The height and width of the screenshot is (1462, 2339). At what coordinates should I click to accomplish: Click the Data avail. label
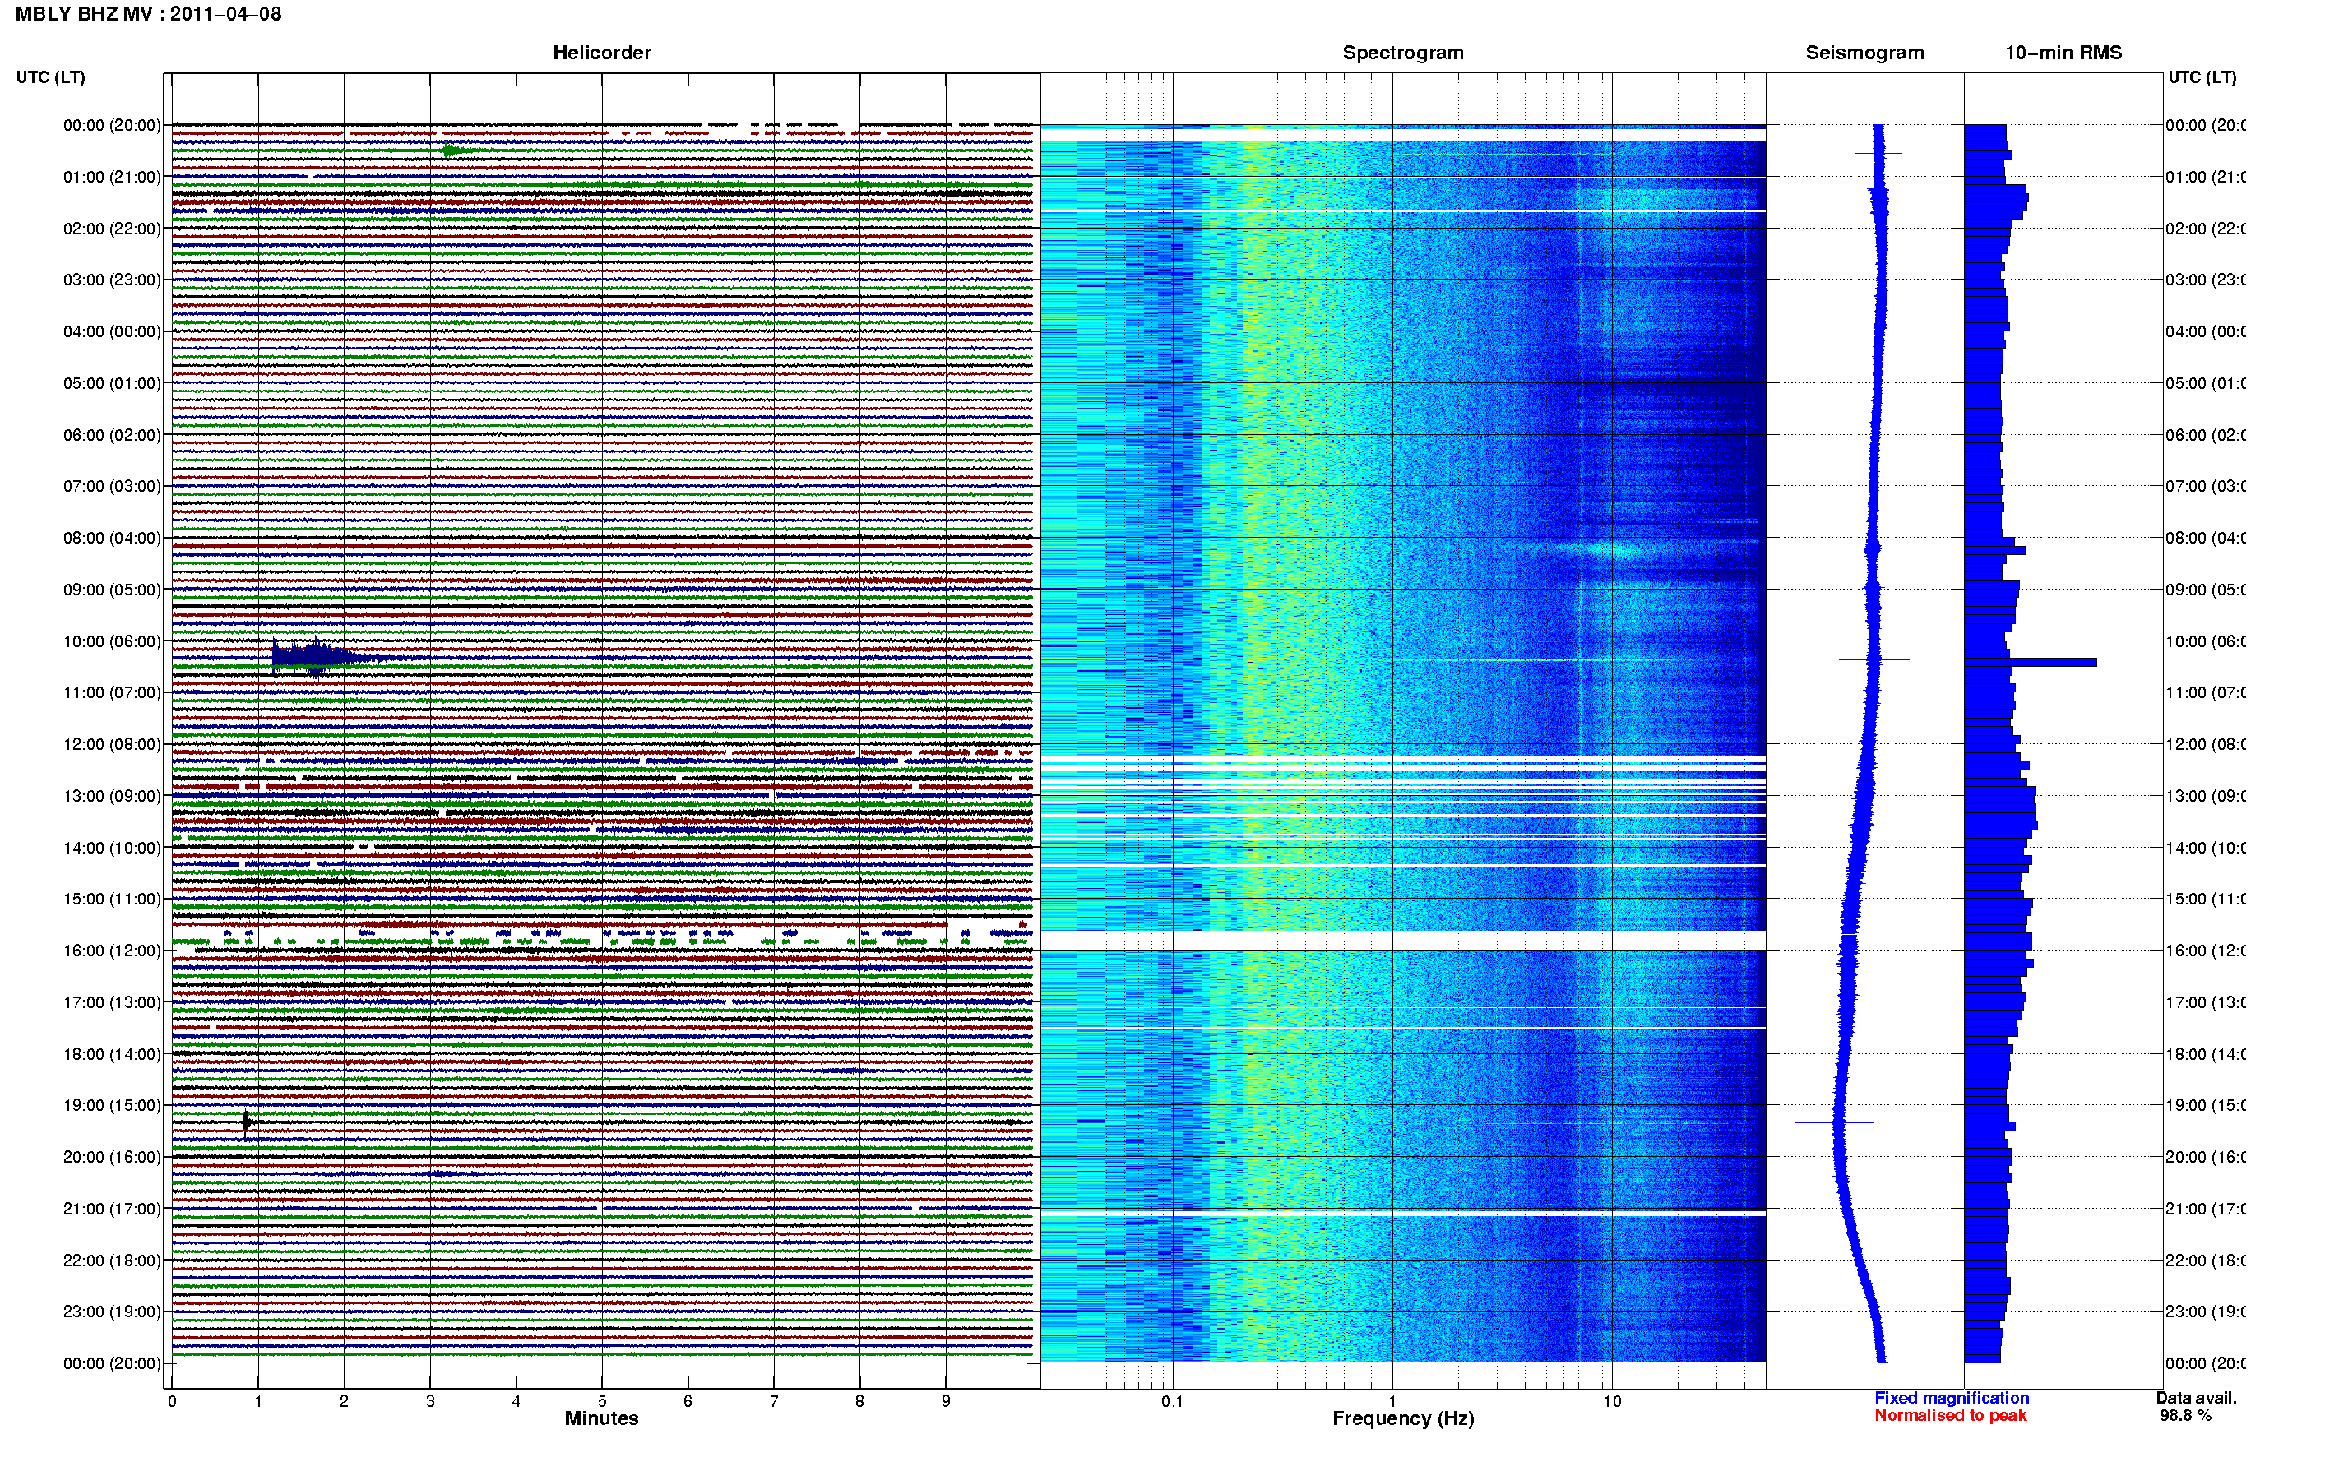coord(2196,1398)
